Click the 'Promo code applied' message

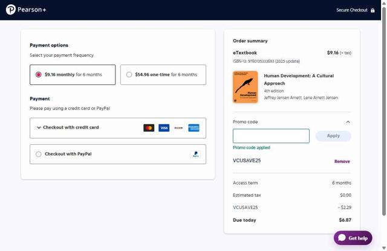click(252, 148)
